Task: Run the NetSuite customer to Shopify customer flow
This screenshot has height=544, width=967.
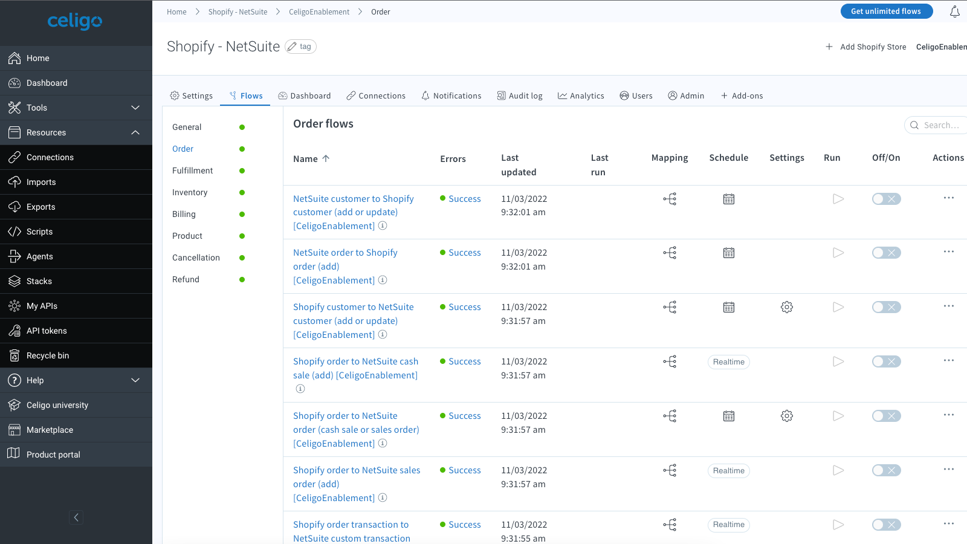Action: click(838, 199)
